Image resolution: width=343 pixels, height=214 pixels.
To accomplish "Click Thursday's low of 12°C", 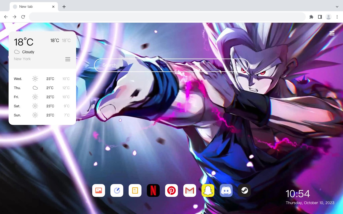I will tap(66, 88).
